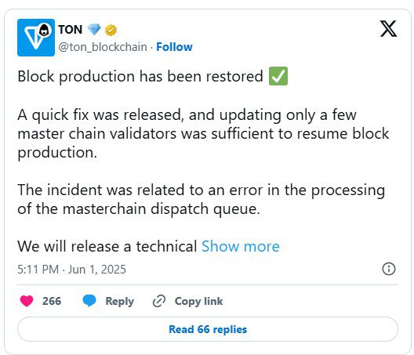Expand the tweet with Show more
414x355 pixels.
point(241,247)
